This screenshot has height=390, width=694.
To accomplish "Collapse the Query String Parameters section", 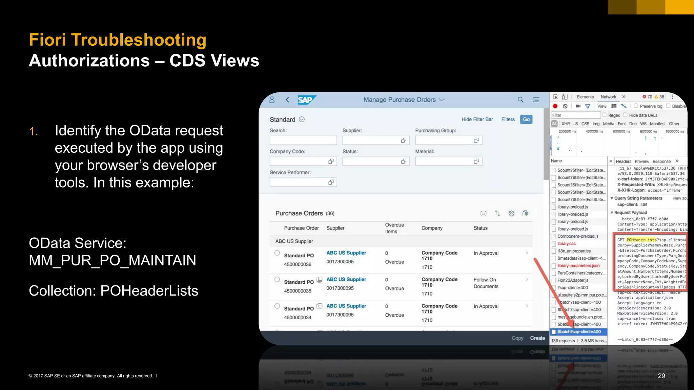I will (612, 198).
